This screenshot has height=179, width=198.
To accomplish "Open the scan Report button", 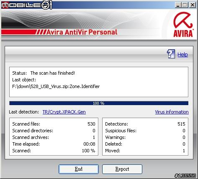I will pyautogui.click(x=122, y=169).
